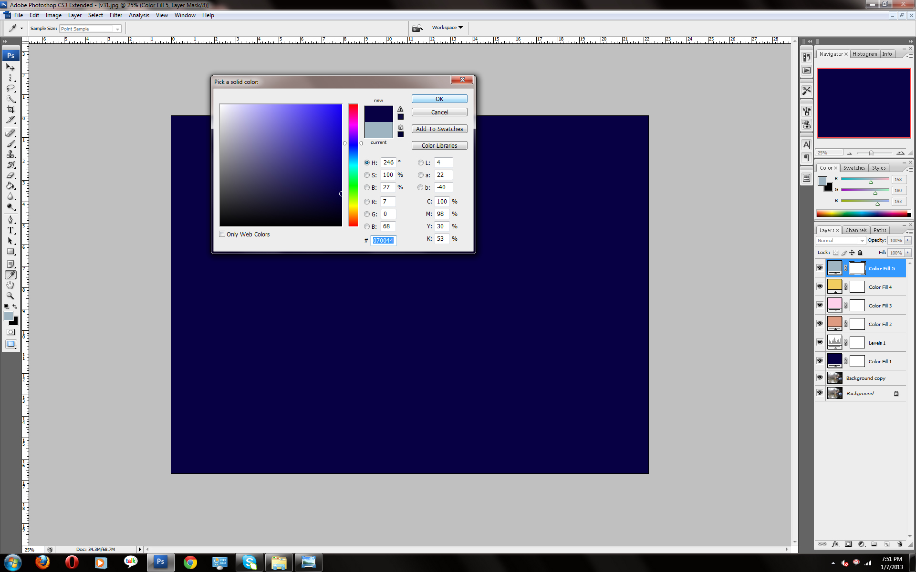916x572 pixels.
Task: Swap foreground and background colors
Action: 15,306
